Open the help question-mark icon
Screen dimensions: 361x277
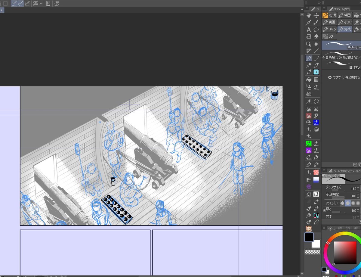tap(57, 4)
